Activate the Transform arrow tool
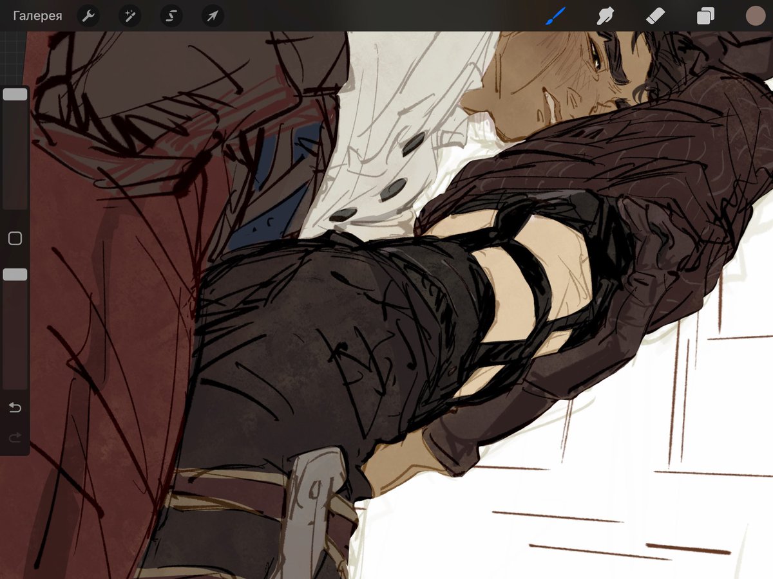This screenshot has height=579, width=773. click(213, 16)
